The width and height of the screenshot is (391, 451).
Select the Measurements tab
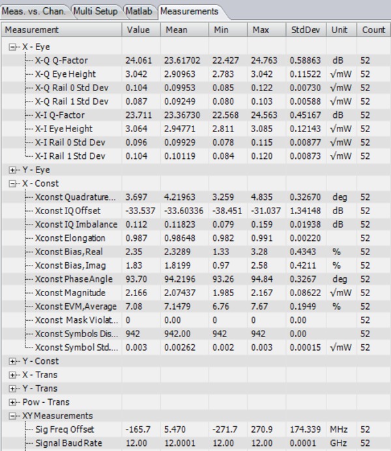[188, 11]
